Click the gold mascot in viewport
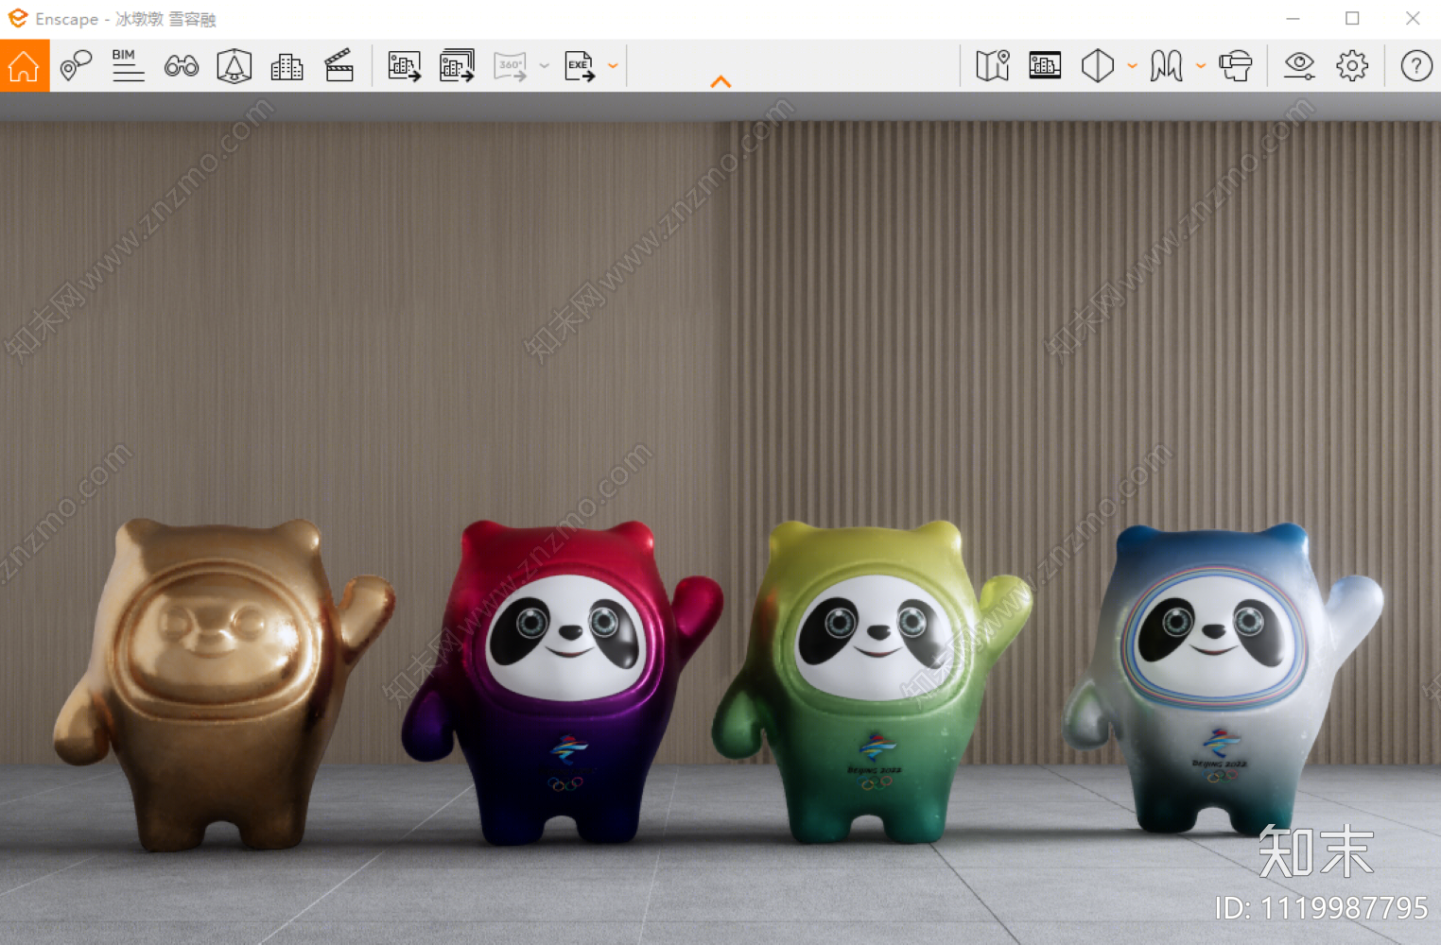Screen dimensions: 1441x945 coord(222,683)
